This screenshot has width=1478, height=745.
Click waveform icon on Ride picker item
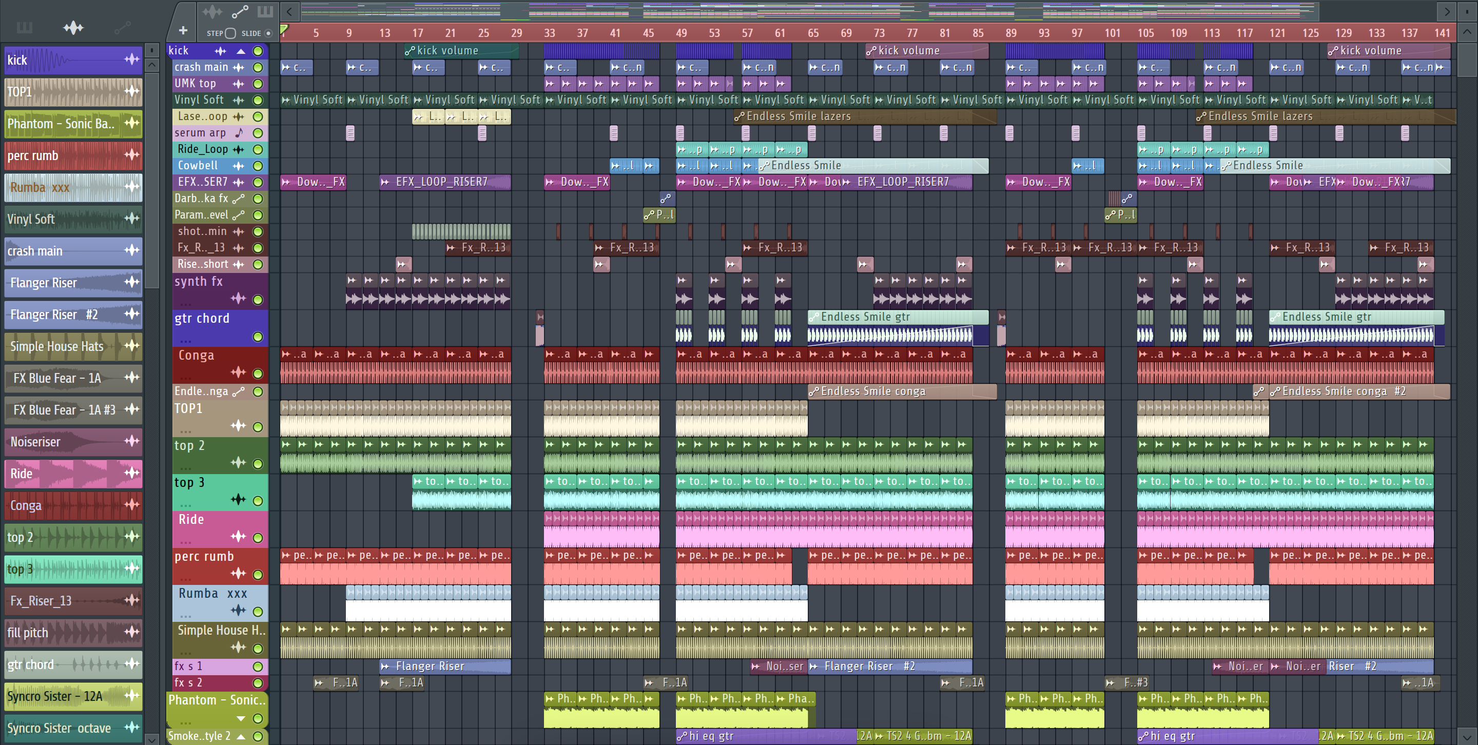pos(132,474)
